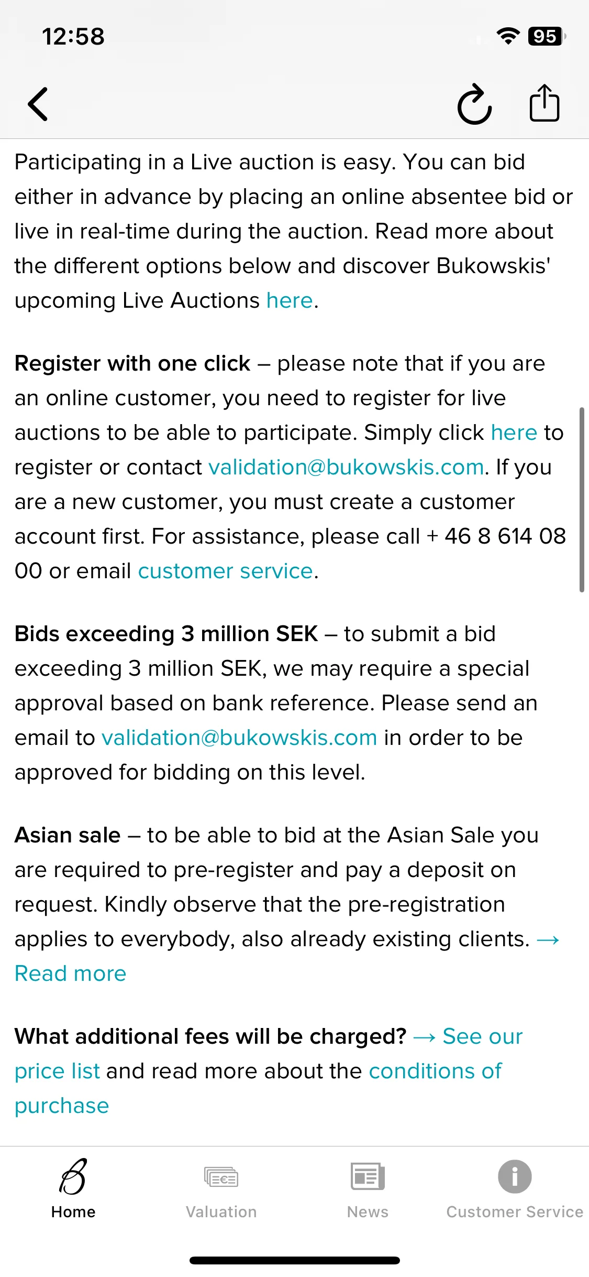589x1277 pixels.
Task: Tap the battery indicator showing 95
Action: coord(547,36)
